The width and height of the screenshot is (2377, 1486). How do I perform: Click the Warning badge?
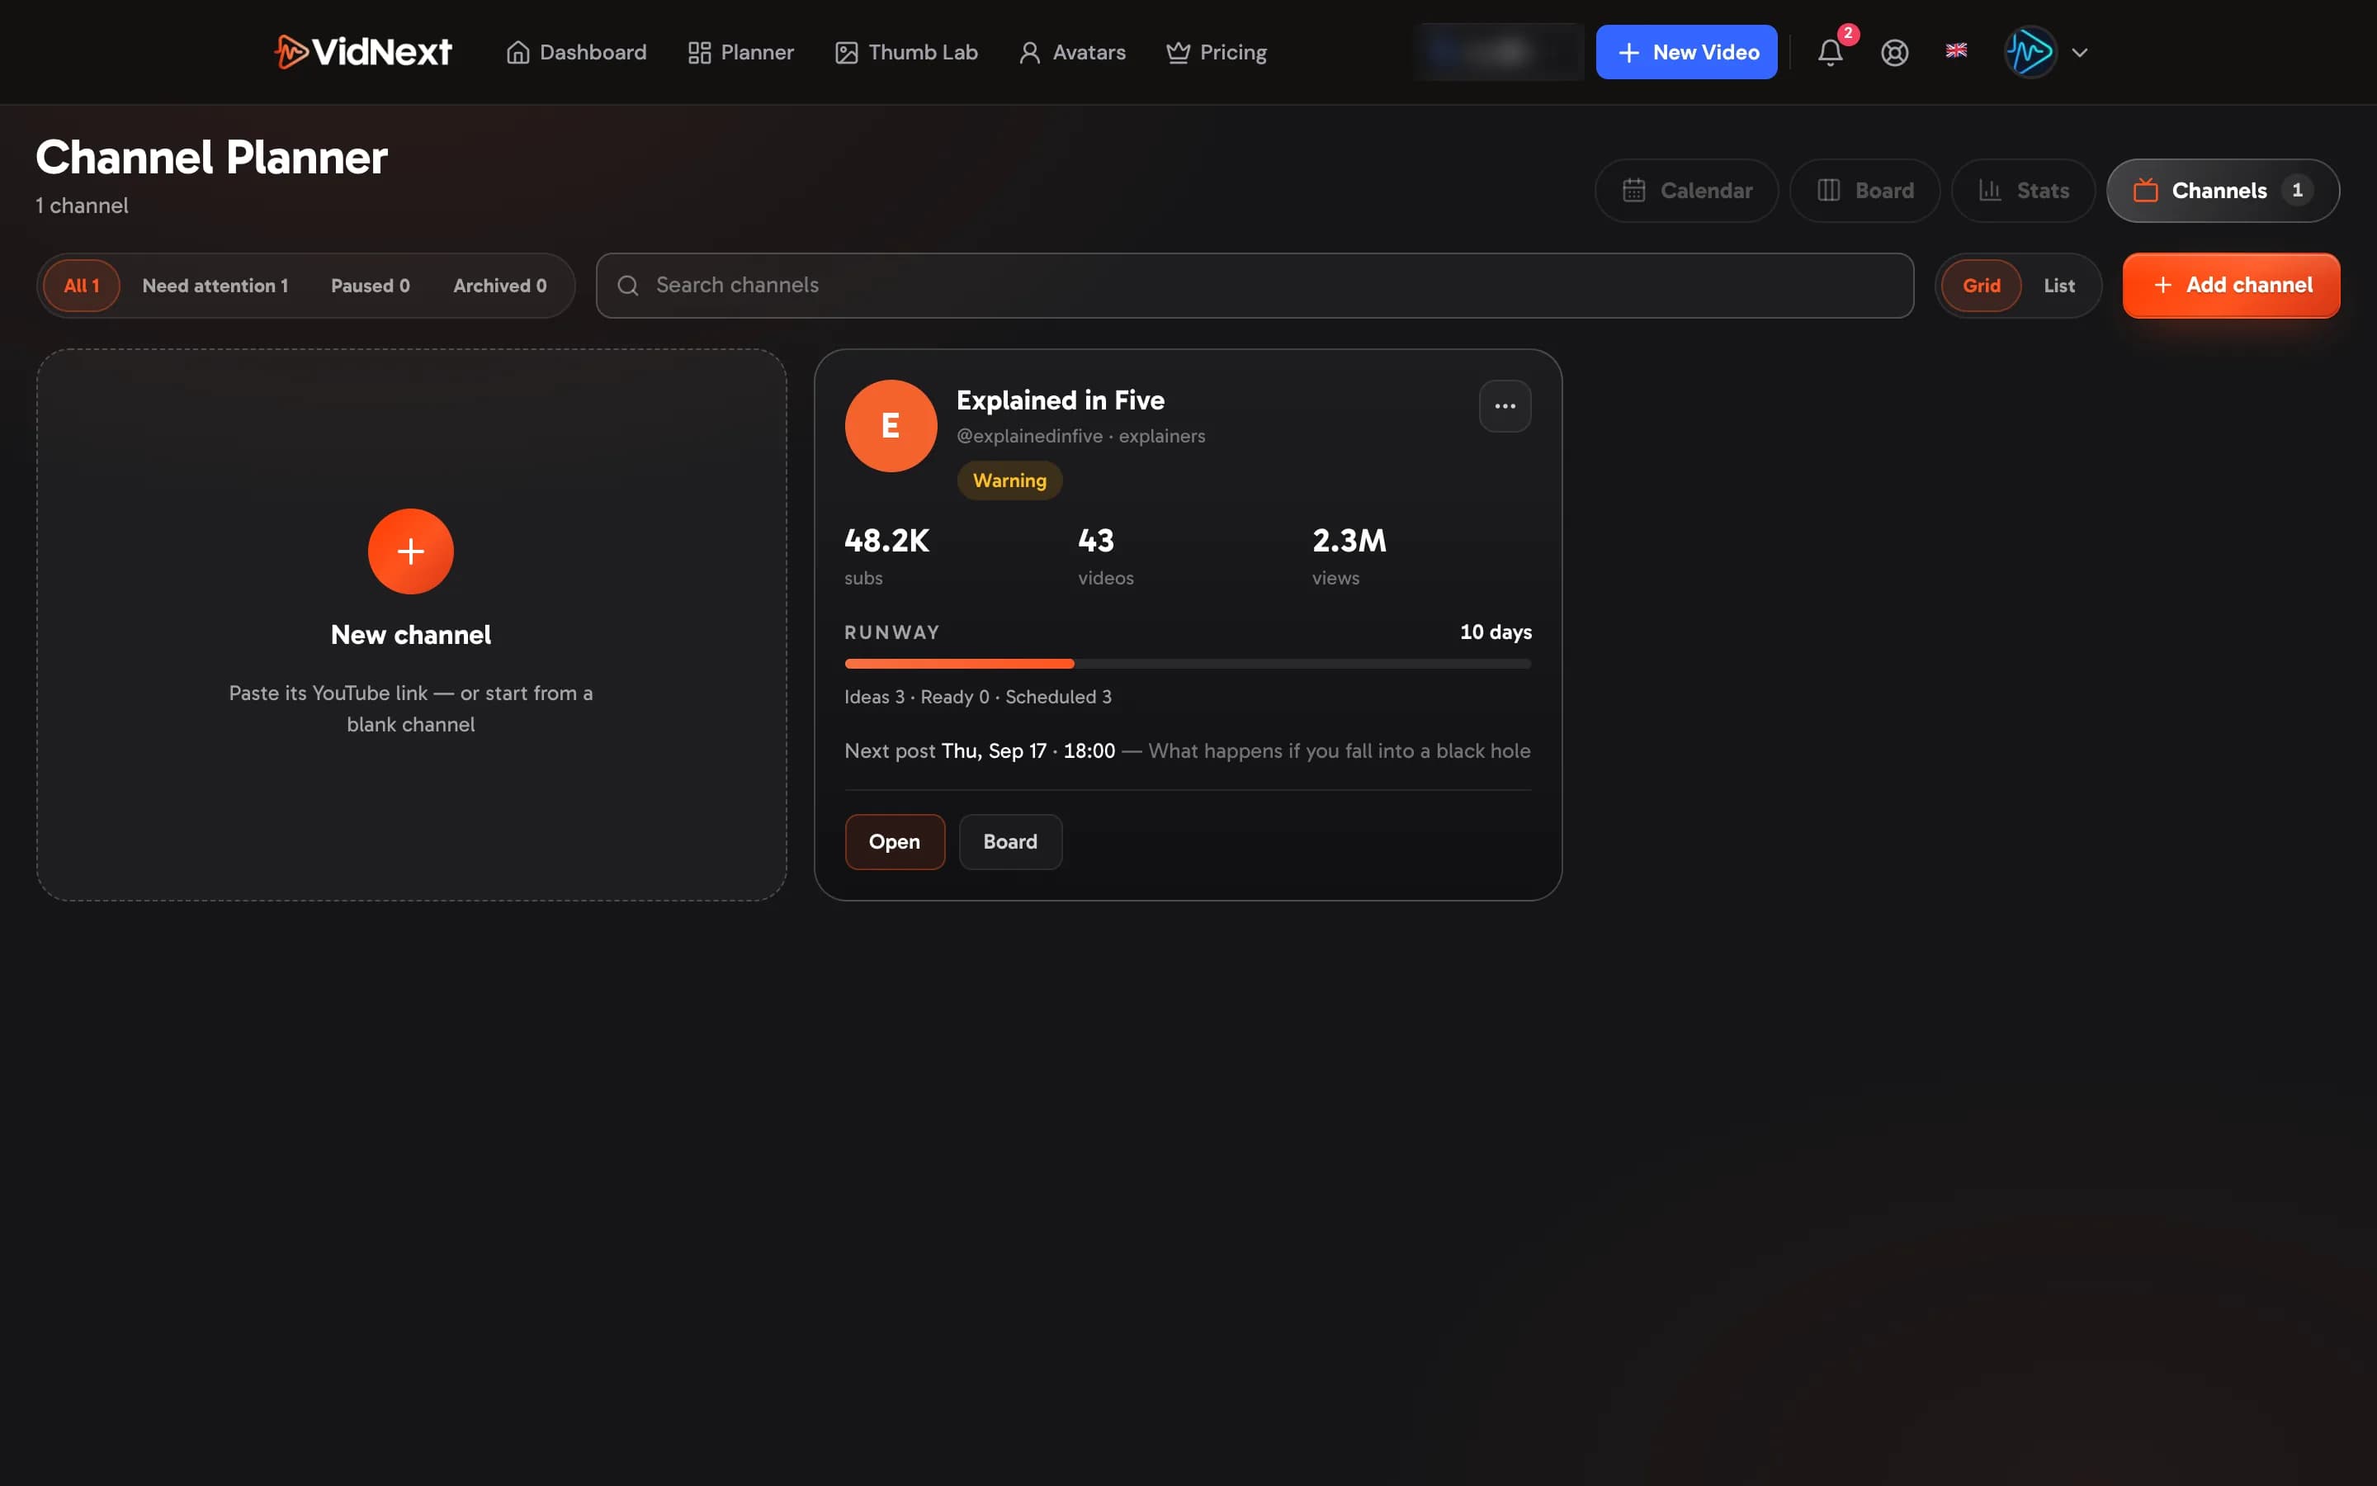(x=1009, y=480)
